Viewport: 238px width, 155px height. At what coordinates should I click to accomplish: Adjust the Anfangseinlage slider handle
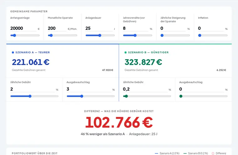tap(14, 35)
